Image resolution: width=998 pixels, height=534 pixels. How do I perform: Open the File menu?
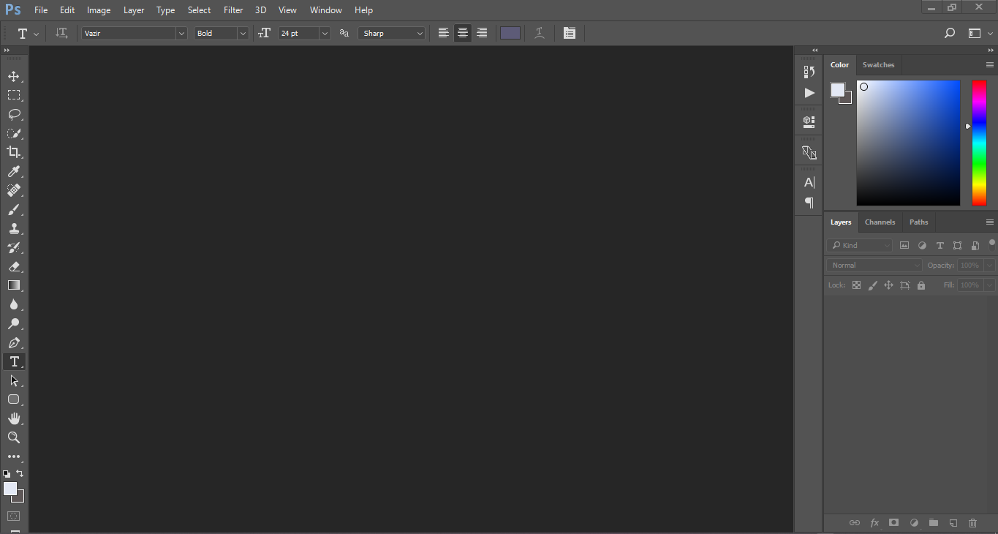(x=41, y=10)
